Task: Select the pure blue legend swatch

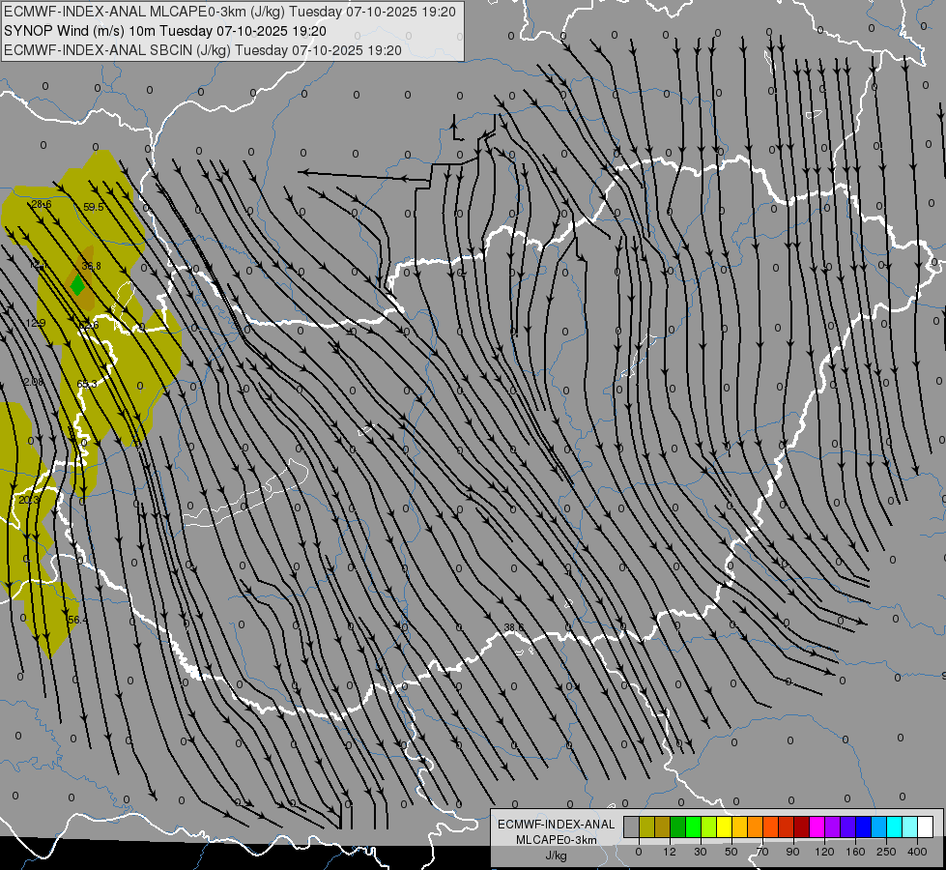Action: [864, 826]
